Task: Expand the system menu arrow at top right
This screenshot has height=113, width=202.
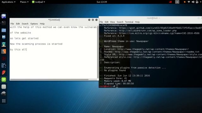Action: [201, 2]
